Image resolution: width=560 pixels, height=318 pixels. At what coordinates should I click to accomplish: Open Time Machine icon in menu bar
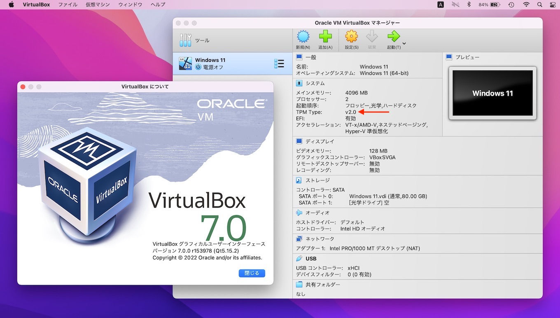pyautogui.click(x=511, y=5)
